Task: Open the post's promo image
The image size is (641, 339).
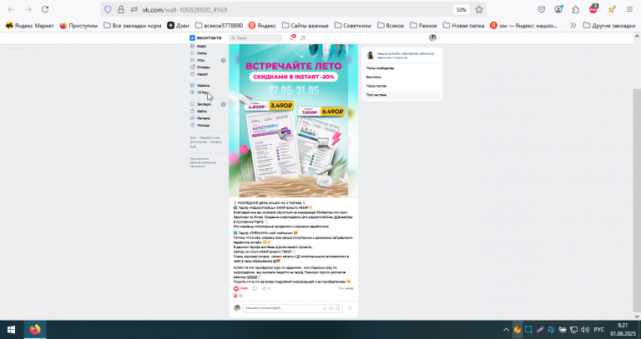Action: click(293, 120)
